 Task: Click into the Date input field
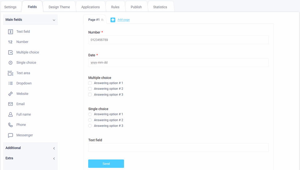click(x=178, y=62)
